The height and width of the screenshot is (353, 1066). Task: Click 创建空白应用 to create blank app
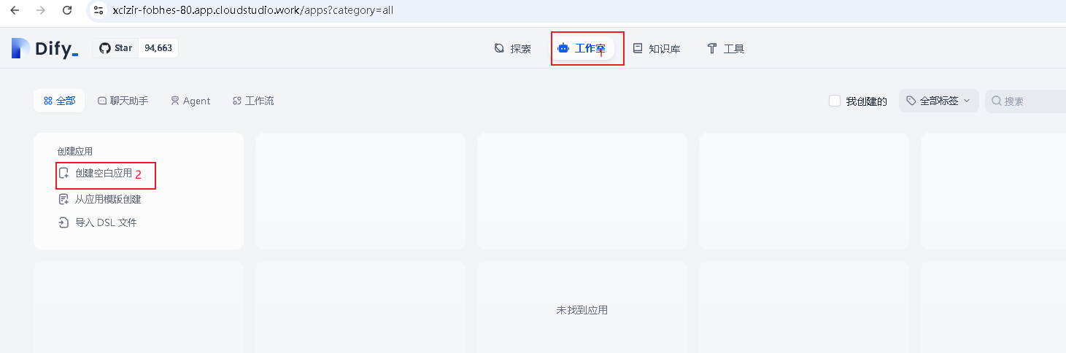click(x=104, y=174)
